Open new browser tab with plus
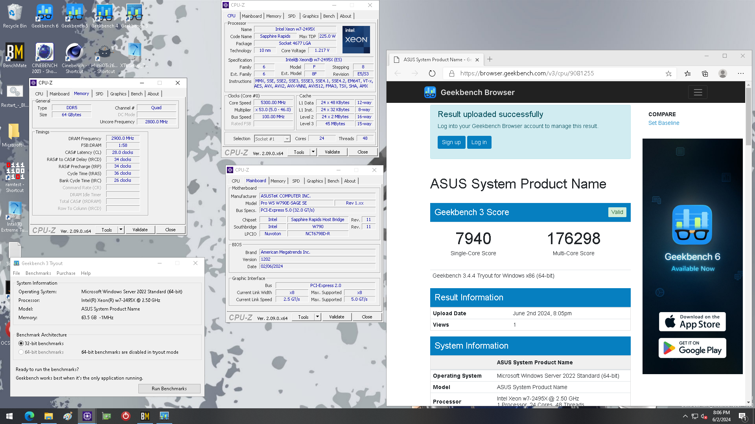Viewport: 755px width, 424px height. (x=490, y=59)
